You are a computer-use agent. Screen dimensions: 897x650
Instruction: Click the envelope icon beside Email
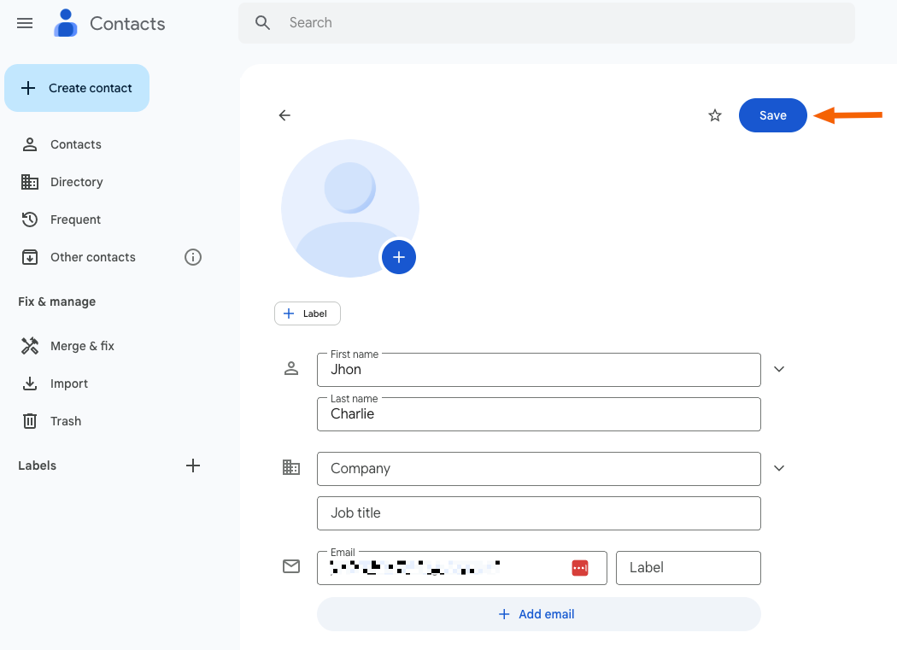(x=291, y=566)
